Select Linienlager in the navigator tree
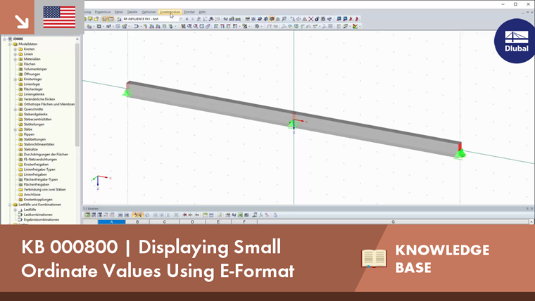This screenshot has height=301, width=535. pos(32,84)
